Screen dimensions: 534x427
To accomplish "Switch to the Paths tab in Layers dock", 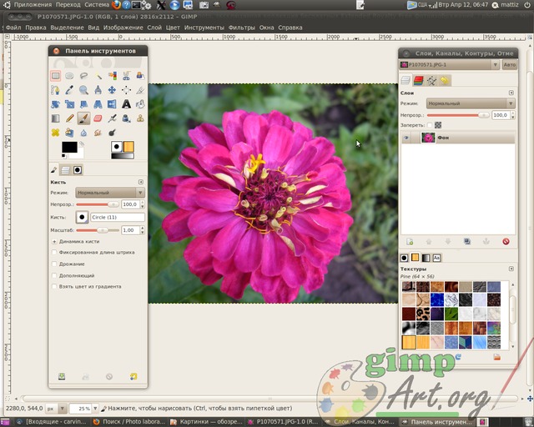I will 431,80.
